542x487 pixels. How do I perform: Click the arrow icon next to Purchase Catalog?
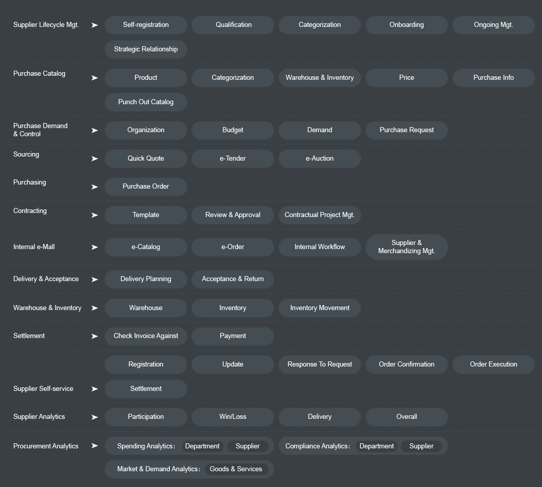click(x=95, y=78)
